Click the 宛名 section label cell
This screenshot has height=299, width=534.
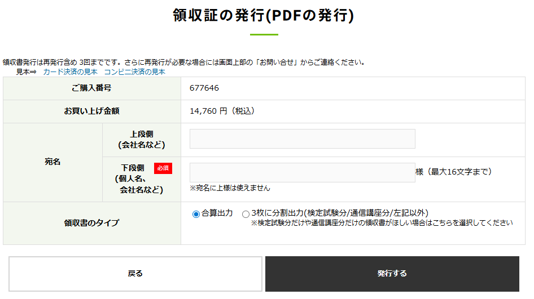[52, 162]
